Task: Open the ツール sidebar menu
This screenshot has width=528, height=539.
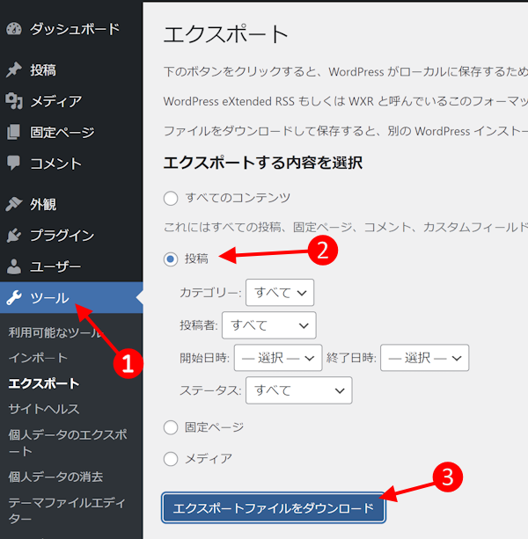Action: [x=71, y=298]
